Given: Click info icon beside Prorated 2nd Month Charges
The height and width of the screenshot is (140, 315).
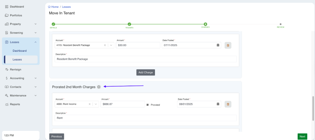Looking at the screenshot, I should [99, 87].
